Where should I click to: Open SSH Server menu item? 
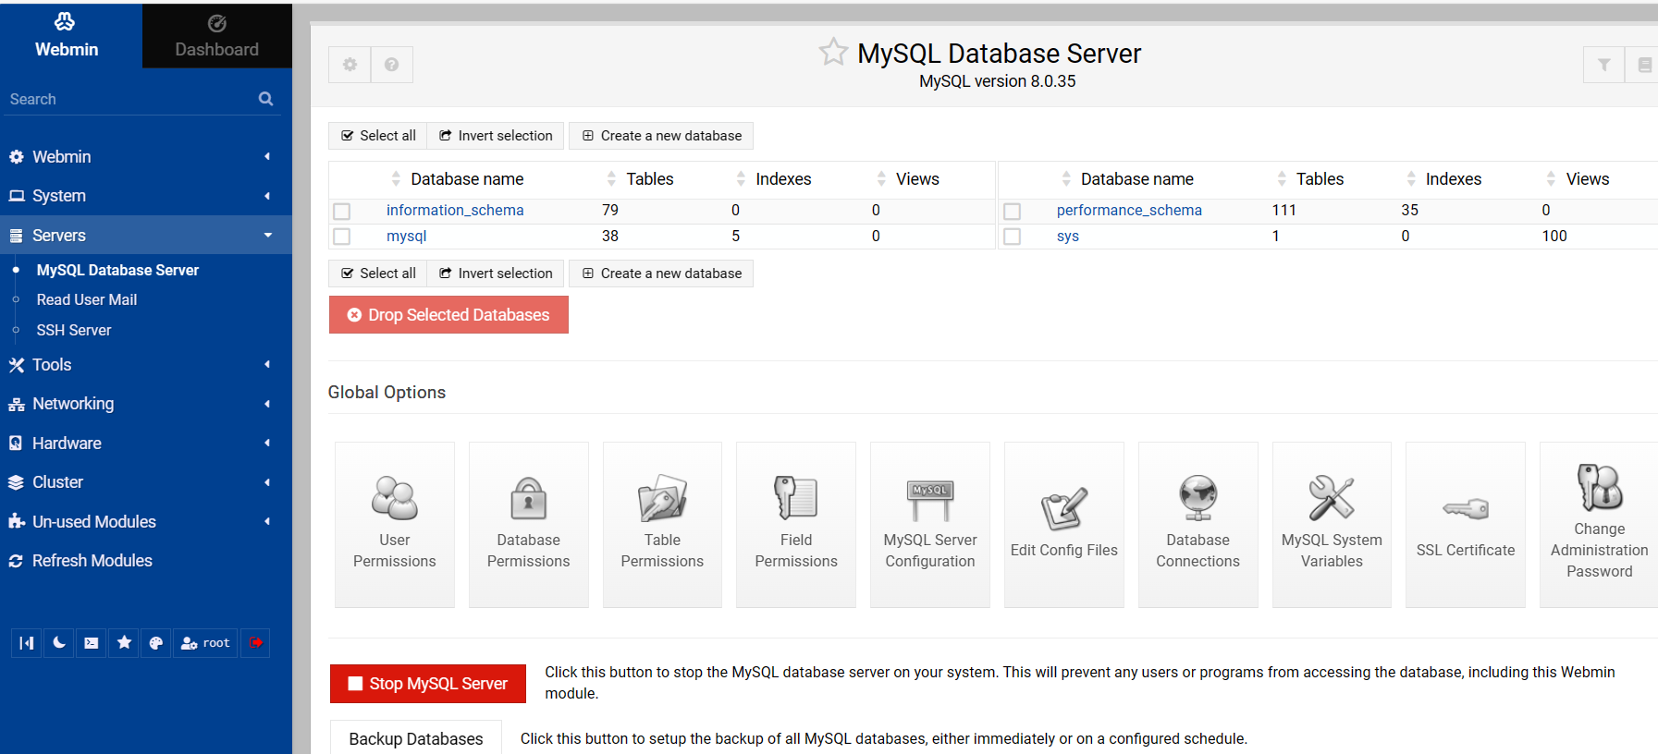tap(74, 330)
